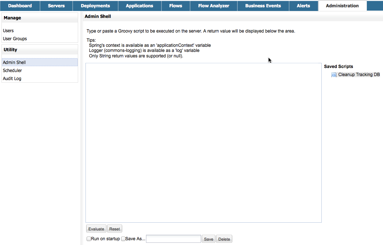The width and height of the screenshot is (383, 245).
Task: Select Scheduler under Utility
Action: tap(12, 71)
